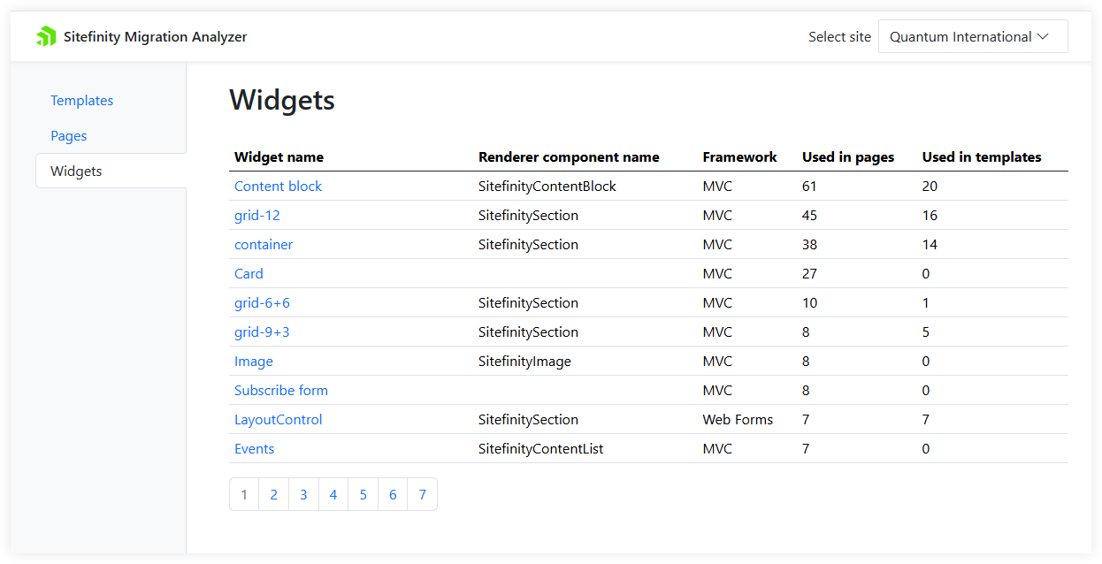Image resolution: width=1102 pixels, height=564 pixels.
Task: Click the Widgets page heading
Action: (x=282, y=100)
